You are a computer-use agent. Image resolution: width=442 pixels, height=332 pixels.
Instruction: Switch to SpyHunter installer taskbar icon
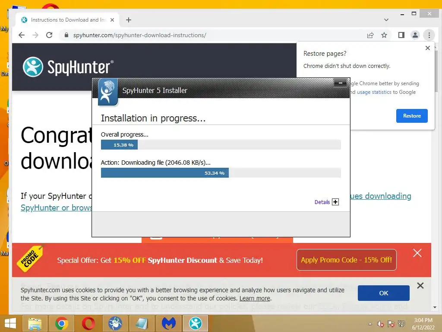[x=196, y=323]
